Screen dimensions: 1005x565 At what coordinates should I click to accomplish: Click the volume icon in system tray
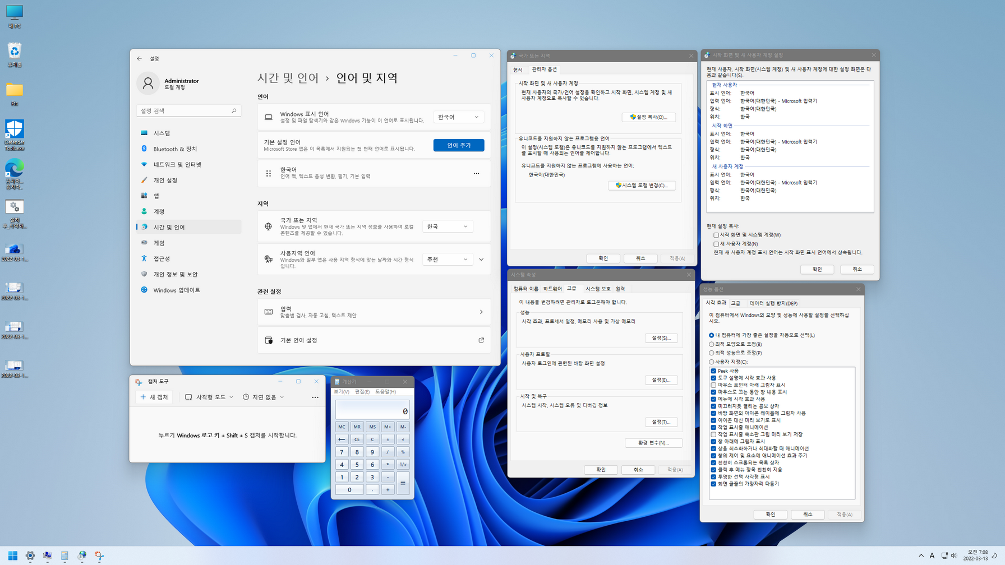coord(954,555)
